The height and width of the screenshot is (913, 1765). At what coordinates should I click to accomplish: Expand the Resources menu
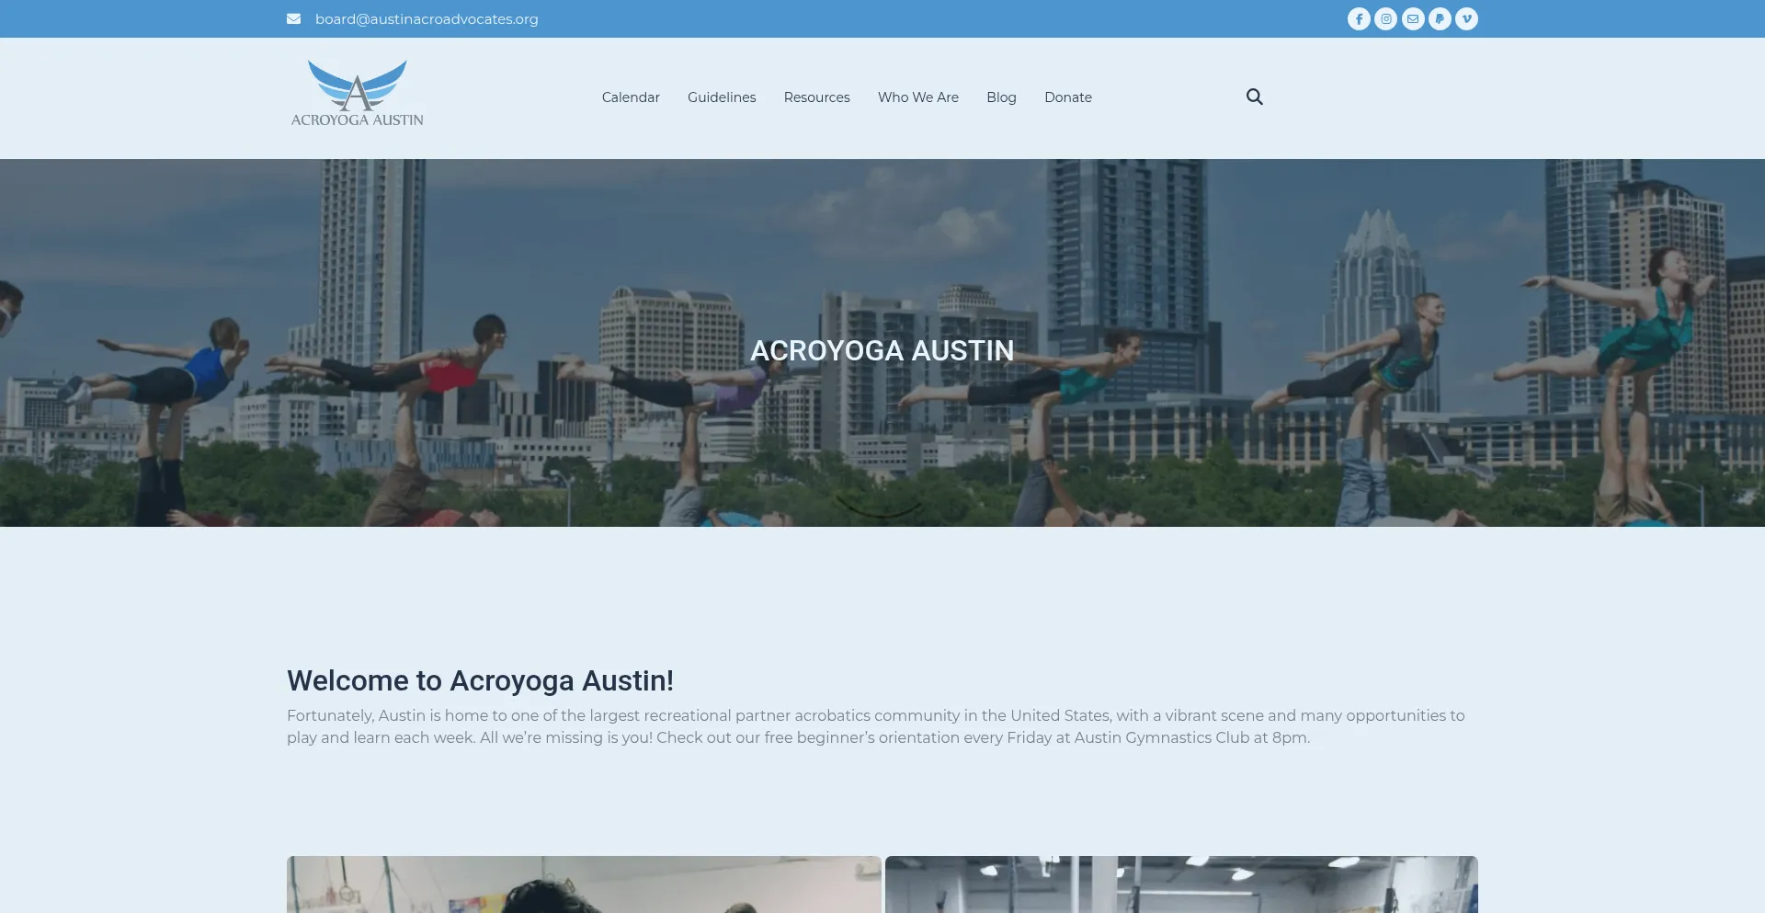(816, 97)
